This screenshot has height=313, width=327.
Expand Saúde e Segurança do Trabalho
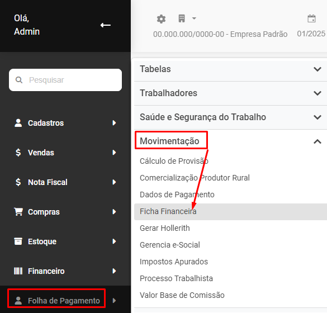point(231,117)
